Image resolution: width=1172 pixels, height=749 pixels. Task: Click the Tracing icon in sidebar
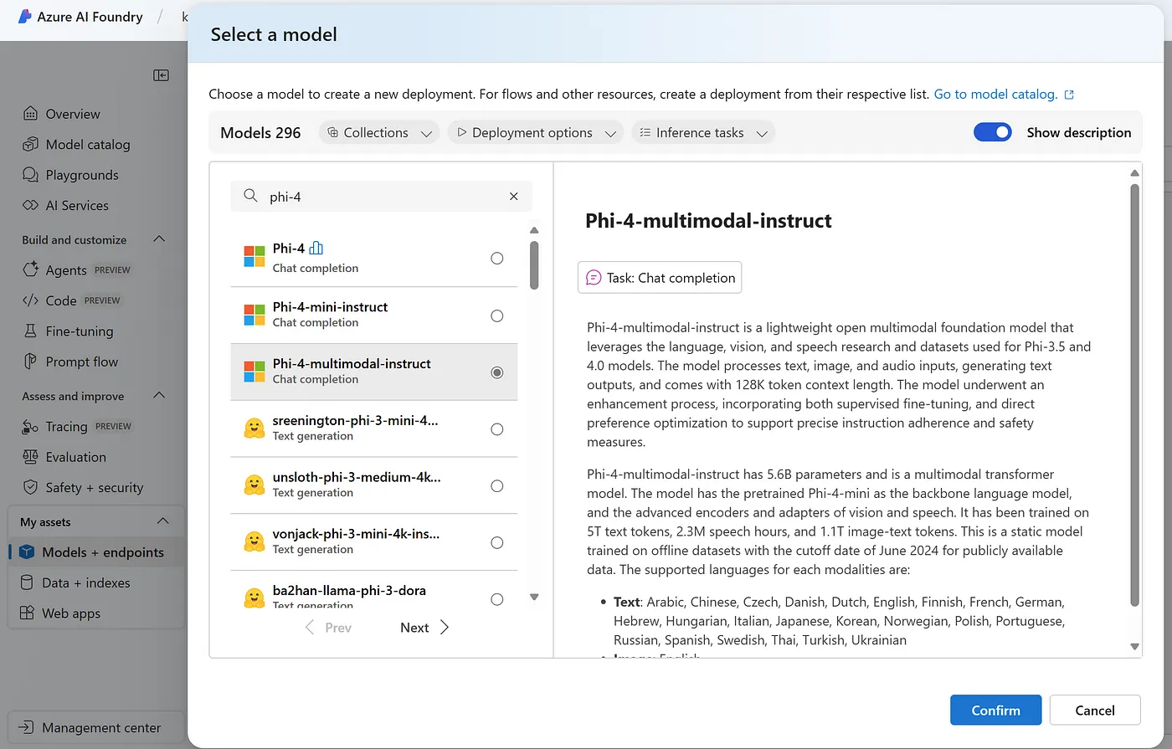[30, 427]
